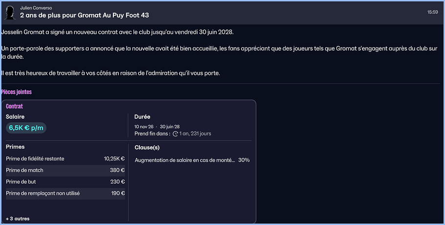Click the 10,25K € loyalty bonus amount

tap(114, 159)
